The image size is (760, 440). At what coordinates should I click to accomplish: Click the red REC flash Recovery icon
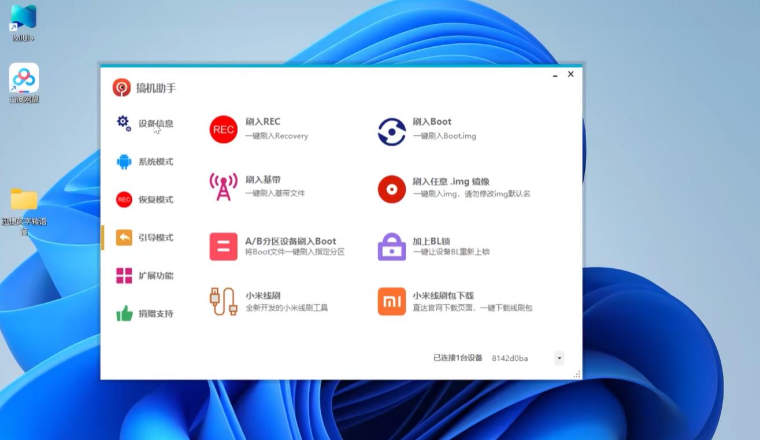(x=223, y=130)
